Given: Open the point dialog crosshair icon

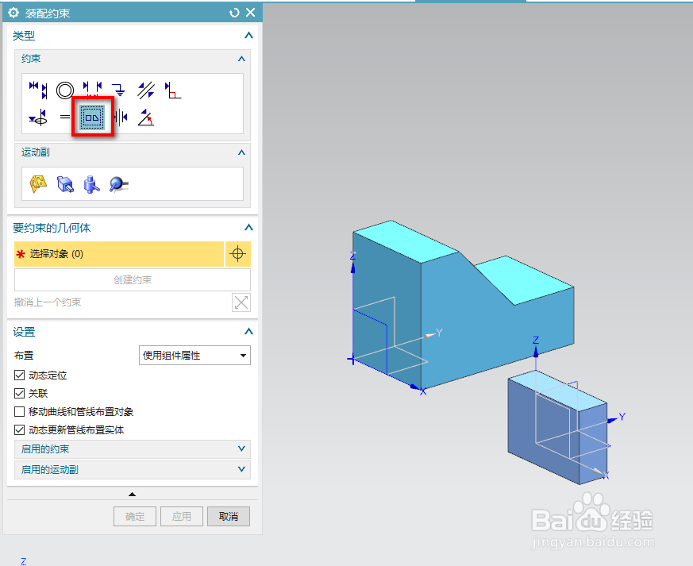Looking at the screenshot, I should pyautogui.click(x=238, y=253).
